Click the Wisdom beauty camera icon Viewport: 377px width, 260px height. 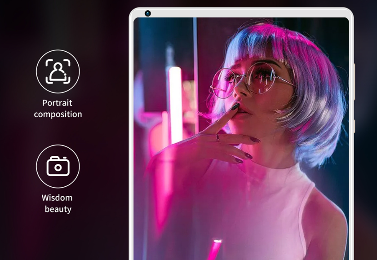pos(58,166)
